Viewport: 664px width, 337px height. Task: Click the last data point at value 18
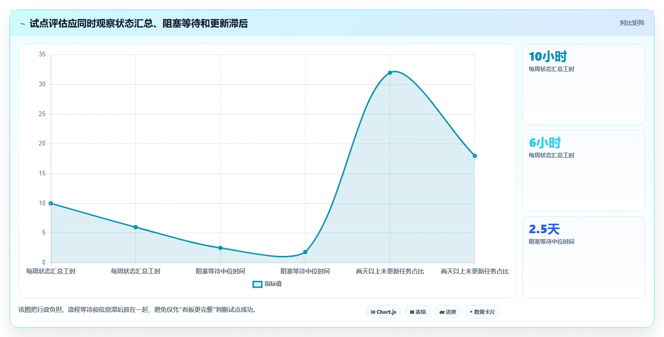475,155
